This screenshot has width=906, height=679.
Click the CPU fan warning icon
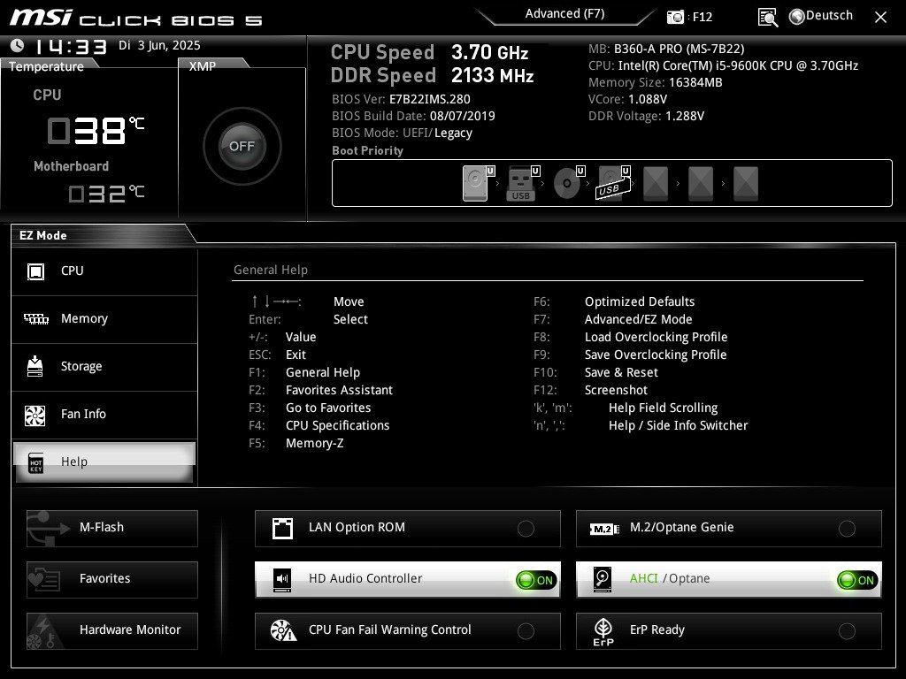[x=283, y=630]
